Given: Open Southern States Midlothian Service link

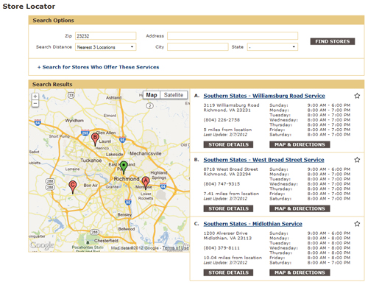Looking at the screenshot, I should pyautogui.click(x=252, y=224).
